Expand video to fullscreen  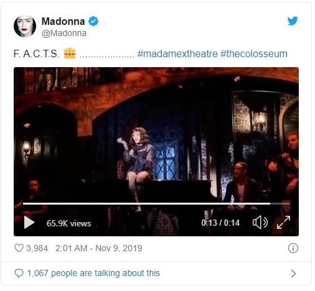[x=283, y=223]
